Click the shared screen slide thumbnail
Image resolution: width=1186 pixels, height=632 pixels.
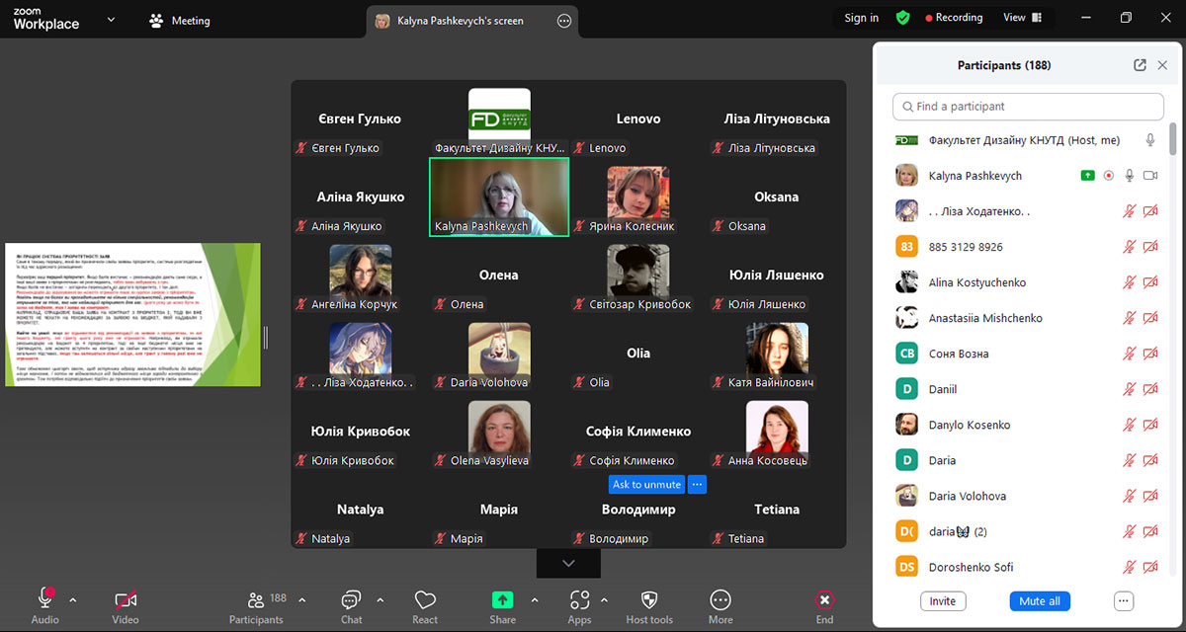point(132,314)
